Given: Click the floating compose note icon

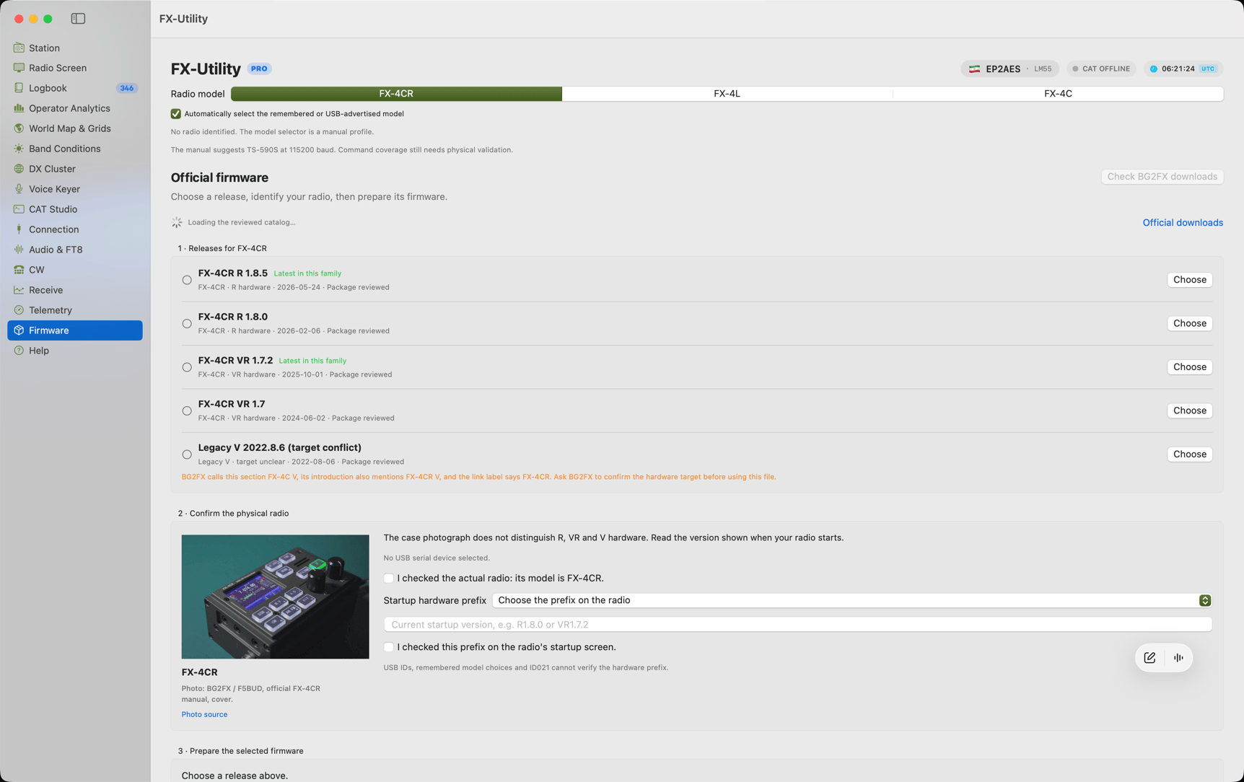Looking at the screenshot, I should 1149,658.
